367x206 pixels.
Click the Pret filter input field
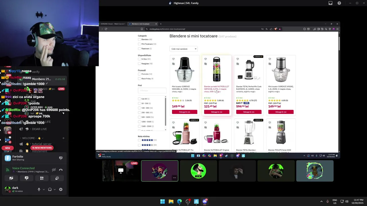tap(152, 90)
